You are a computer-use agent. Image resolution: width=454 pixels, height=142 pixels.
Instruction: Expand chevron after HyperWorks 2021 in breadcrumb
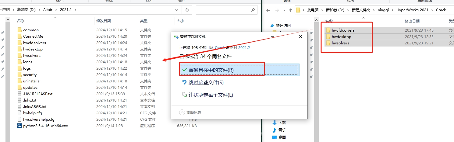(432, 10)
